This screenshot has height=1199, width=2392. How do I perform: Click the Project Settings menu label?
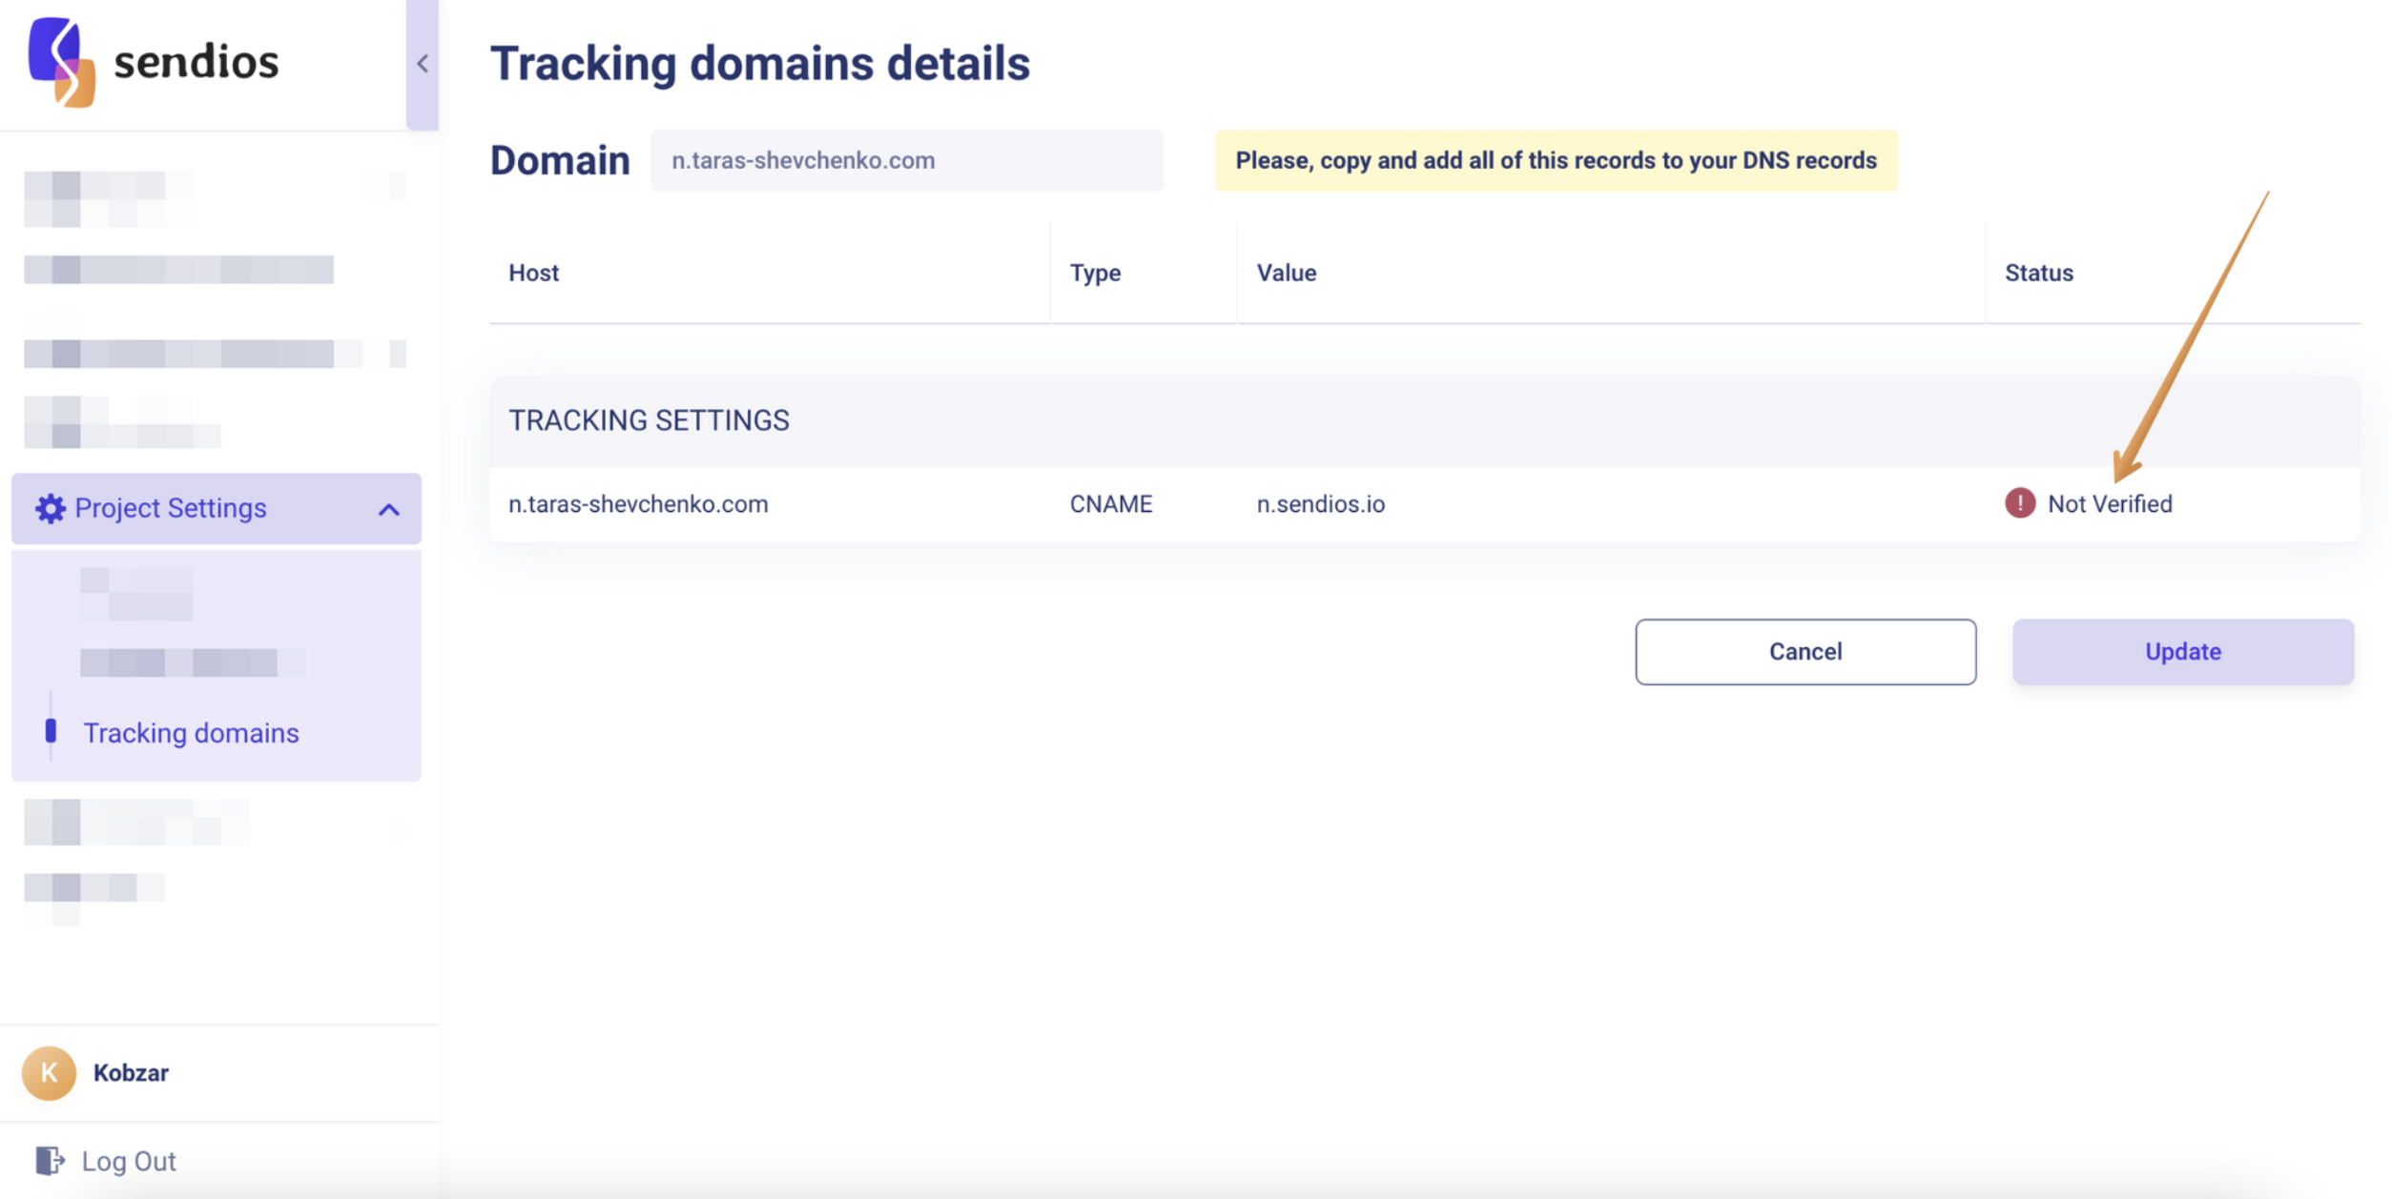click(x=171, y=509)
